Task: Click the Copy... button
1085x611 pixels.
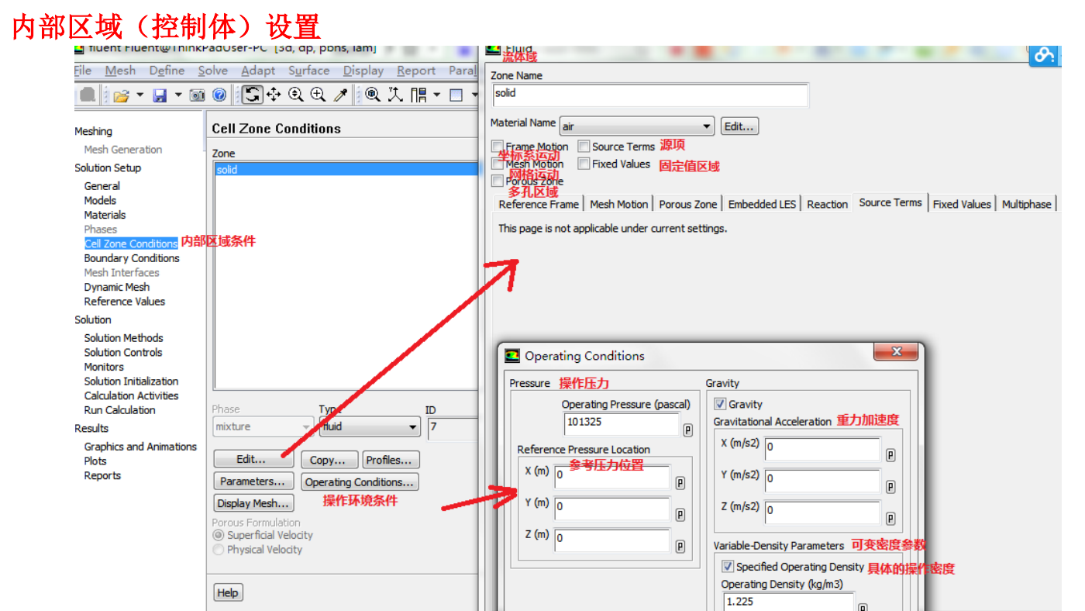Action: coord(329,460)
